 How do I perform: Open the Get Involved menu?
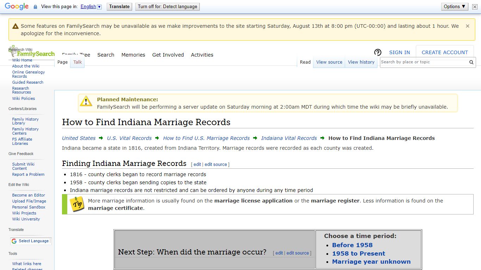click(x=168, y=55)
